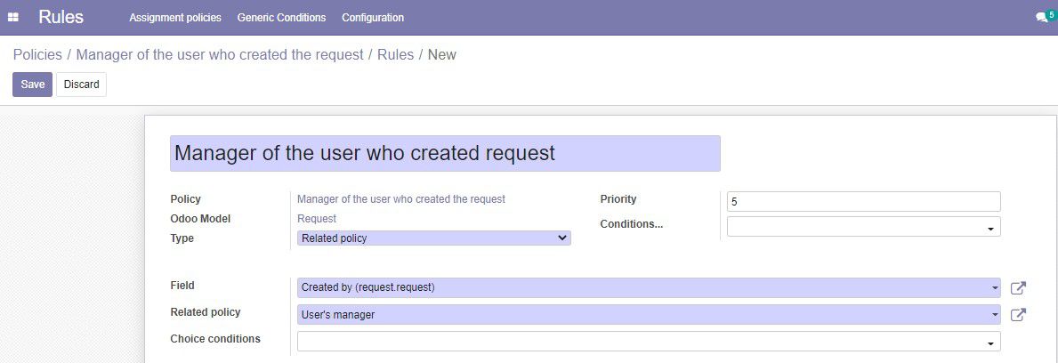Edit the rule name title field
Viewport: 1058px width, 363px height.
[x=445, y=154]
